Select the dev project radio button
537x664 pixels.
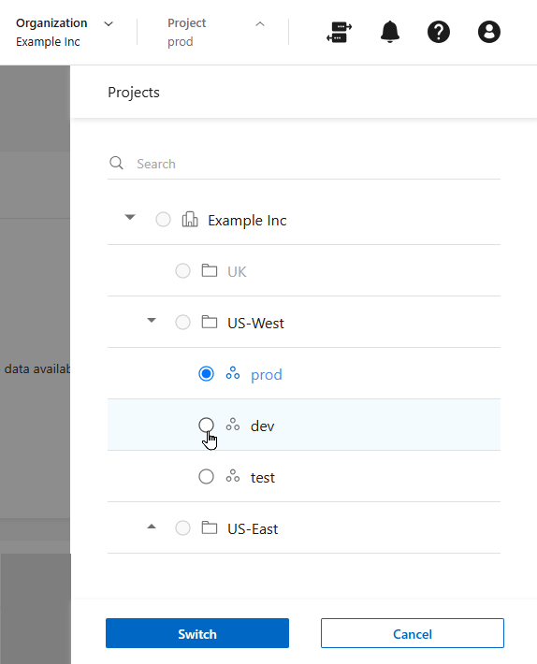206,425
